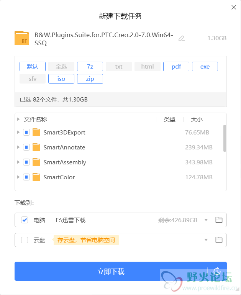The width and height of the screenshot is (241, 295).
Task: Toggle the iso file type filter
Action: tap(61, 79)
